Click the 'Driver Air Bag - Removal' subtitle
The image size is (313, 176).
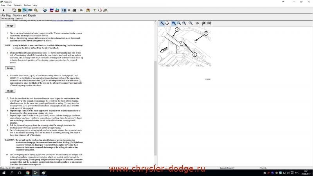tap(12, 18)
